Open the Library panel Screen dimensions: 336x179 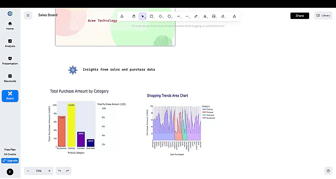point(323,16)
